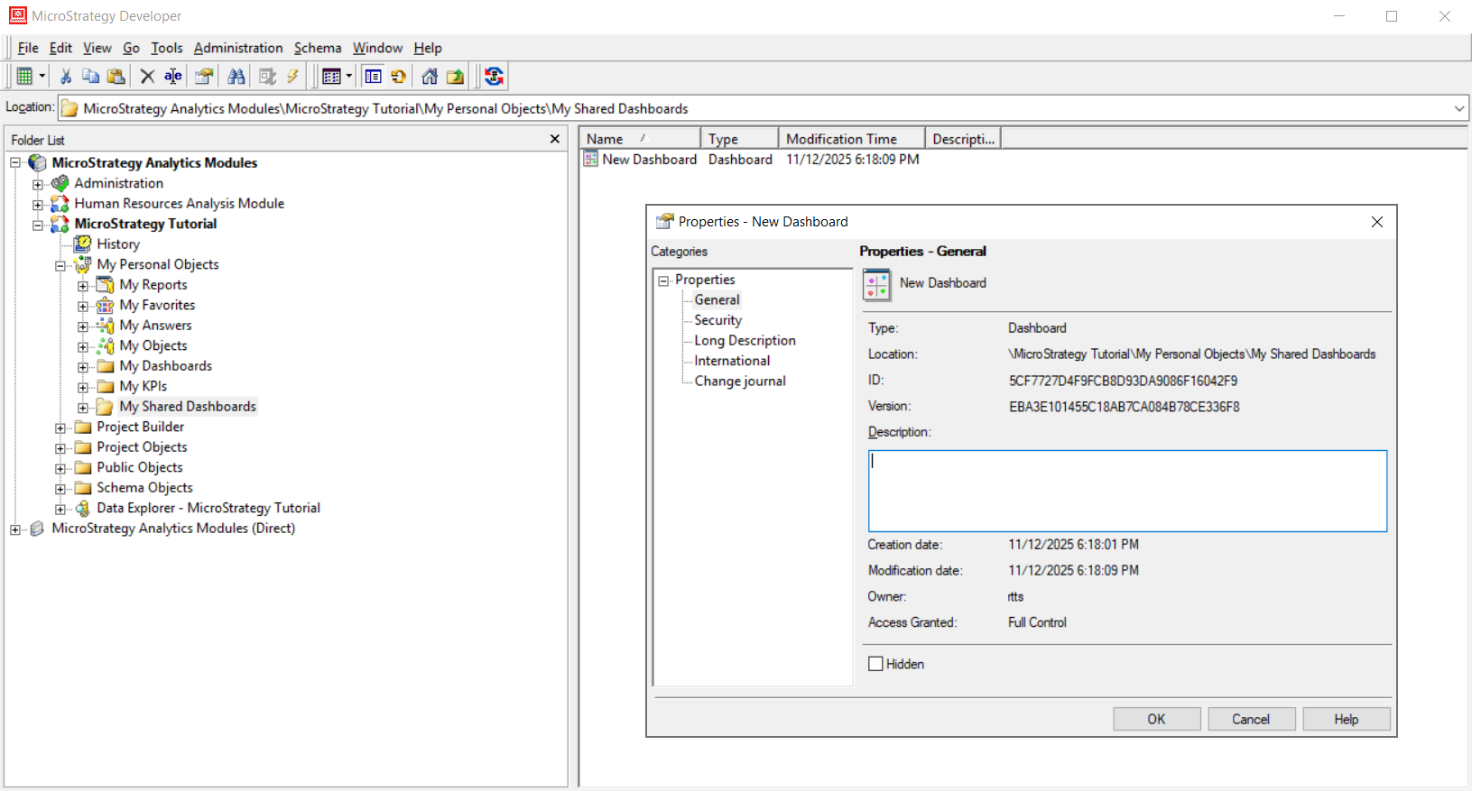Click inside the Description text box
This screenshot has width=1472, height=791.
[x=1126, y=491]
